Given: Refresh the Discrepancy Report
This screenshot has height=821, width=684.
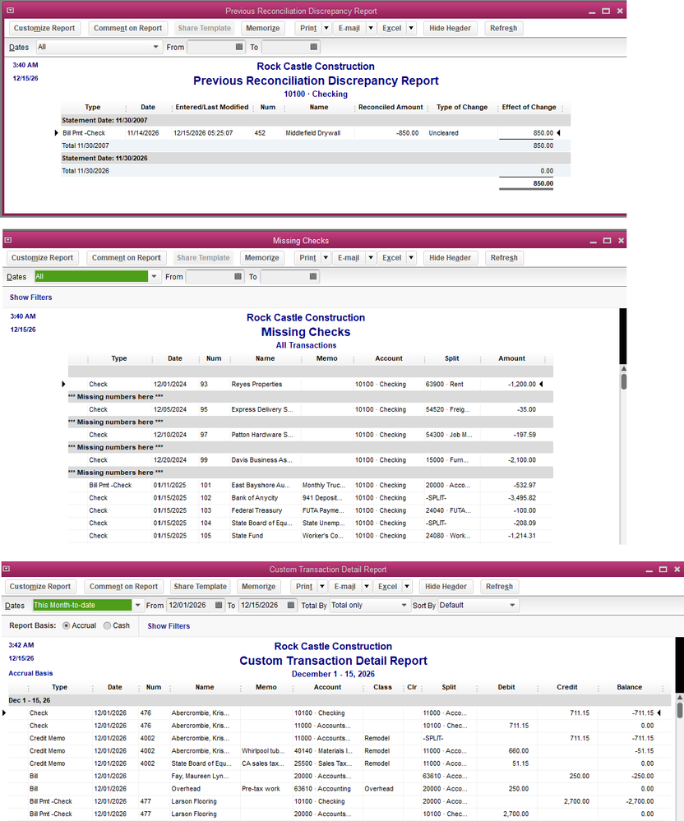Looking at the screenshot, I should tap(503, 28).
